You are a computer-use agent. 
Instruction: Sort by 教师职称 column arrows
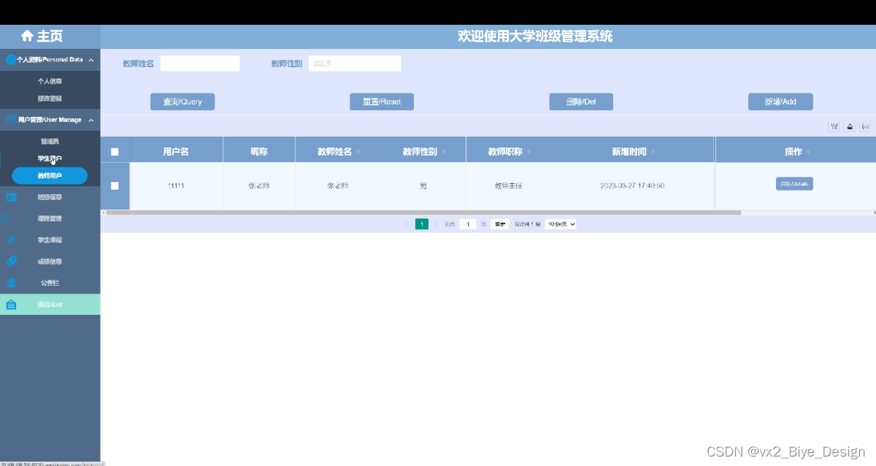[x=529, y=153]
